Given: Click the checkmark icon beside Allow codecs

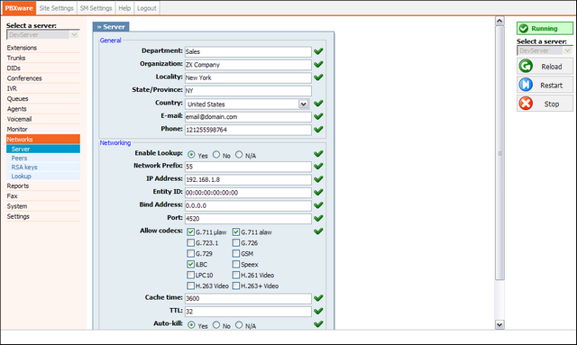Looking at the screenshot, I should click(x=318, y=231).
